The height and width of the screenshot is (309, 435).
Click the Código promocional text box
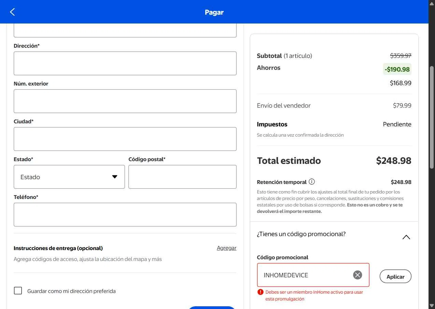313,275
